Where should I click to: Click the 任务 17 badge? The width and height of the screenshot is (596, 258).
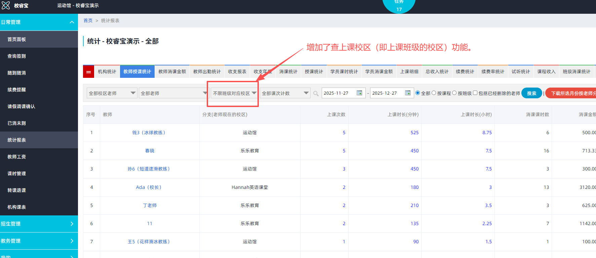pyautogui.click(x=399, y=6)
